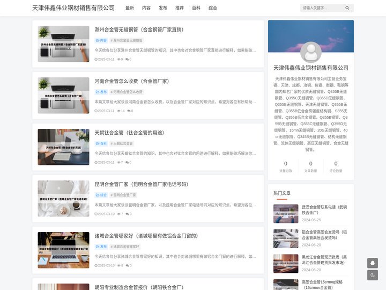Open the 最新 navigation menu item
Image resolution: width=386 pixels, height=290 pixels.
click(130, 8)
